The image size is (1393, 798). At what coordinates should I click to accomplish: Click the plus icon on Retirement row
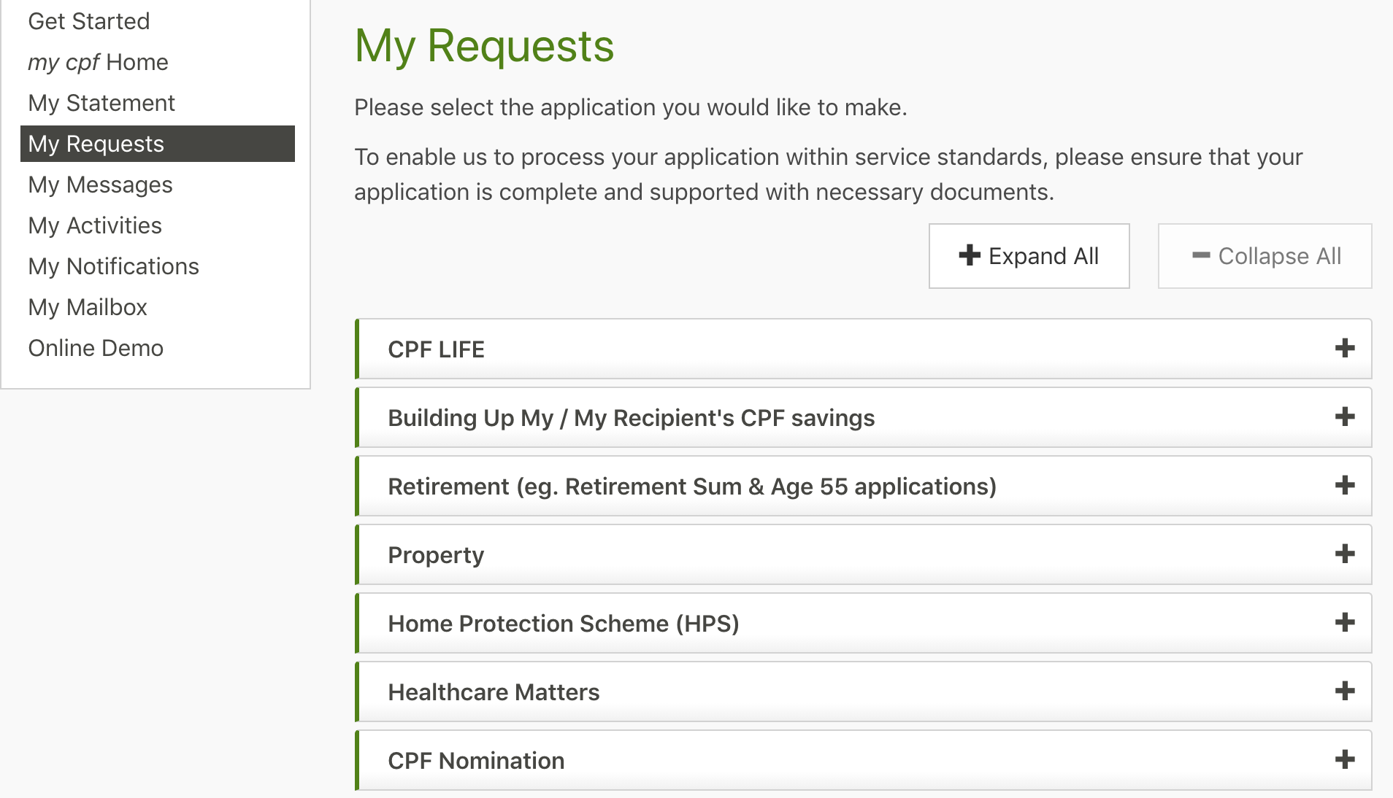point(1345,486)
